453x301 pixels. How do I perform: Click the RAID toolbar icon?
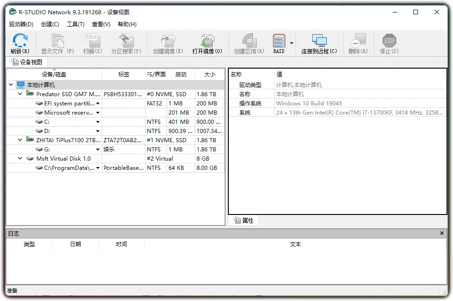(279, 41)
